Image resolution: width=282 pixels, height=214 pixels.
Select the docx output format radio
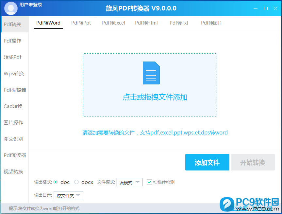(x=76, y=182)
